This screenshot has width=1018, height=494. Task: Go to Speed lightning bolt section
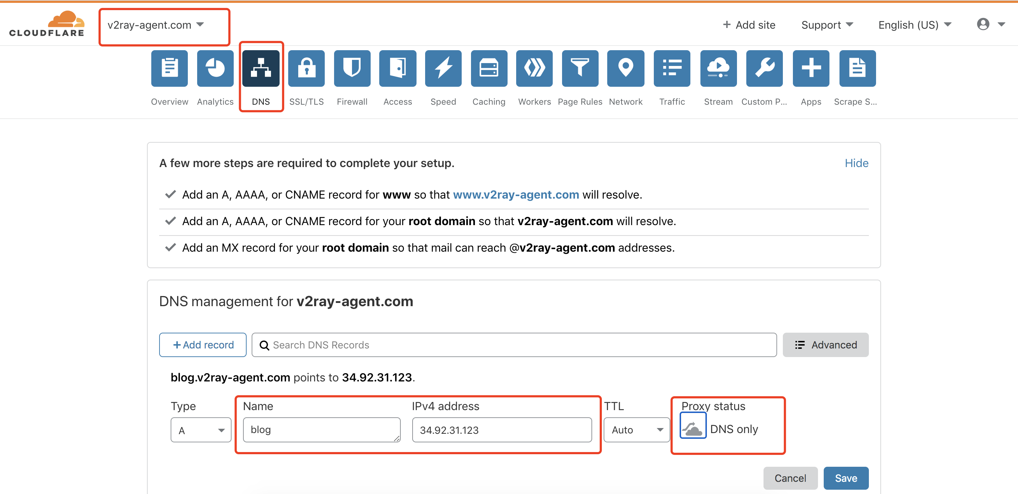[443, 68]
